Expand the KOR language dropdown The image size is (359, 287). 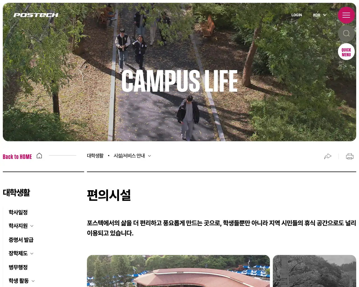[320, 15]
